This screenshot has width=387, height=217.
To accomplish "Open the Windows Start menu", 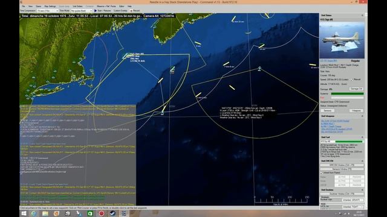I will 24,213.
